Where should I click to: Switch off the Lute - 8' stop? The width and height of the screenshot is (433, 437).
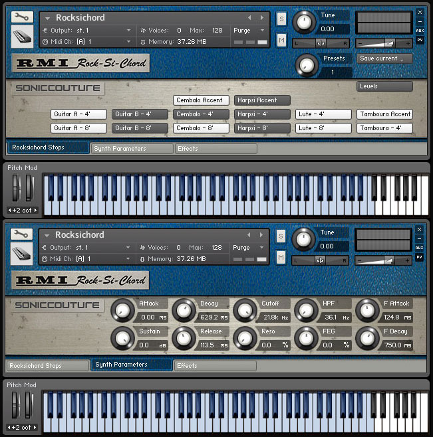pyautogui.click(x=323, y=128)
